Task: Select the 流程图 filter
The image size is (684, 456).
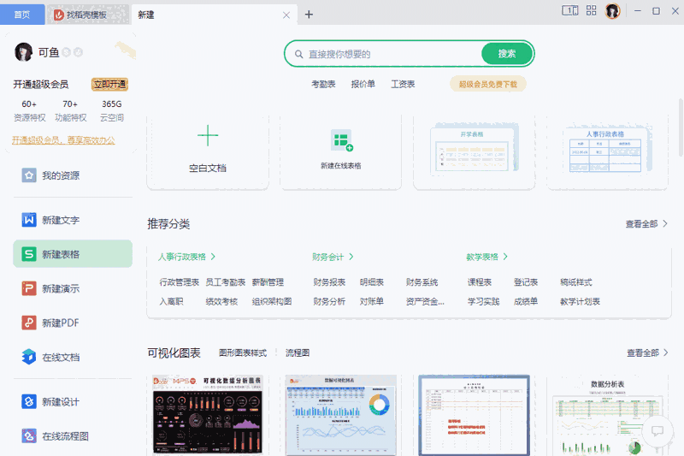Action: [x=298, y=352]
